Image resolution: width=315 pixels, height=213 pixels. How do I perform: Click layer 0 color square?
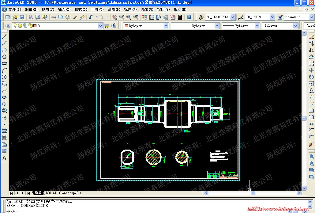click(35, 26)
